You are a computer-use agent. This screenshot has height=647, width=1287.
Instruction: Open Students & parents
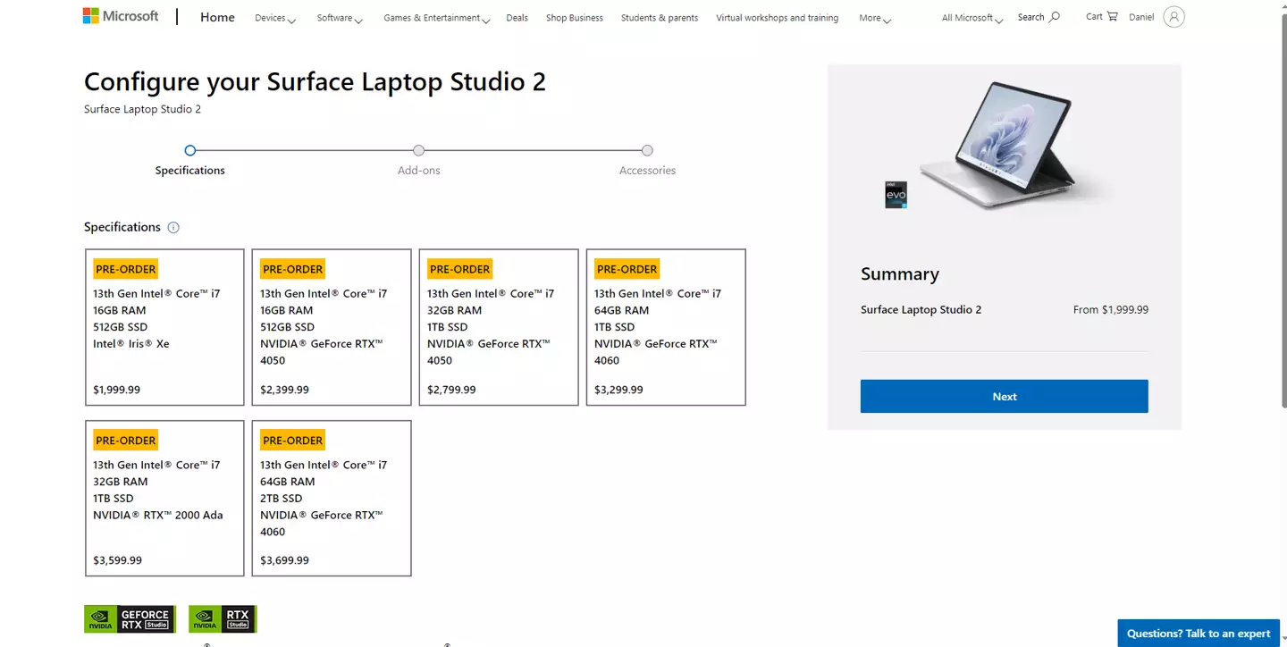point(660,18)
